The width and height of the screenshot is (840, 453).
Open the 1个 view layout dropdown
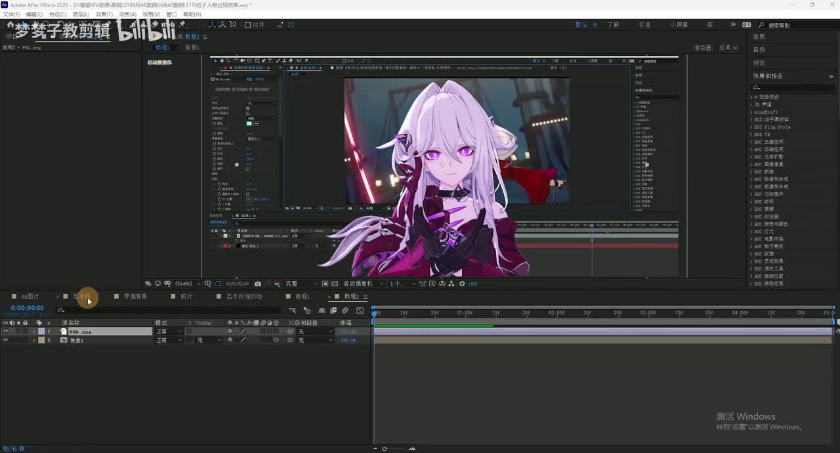[402, 284]
